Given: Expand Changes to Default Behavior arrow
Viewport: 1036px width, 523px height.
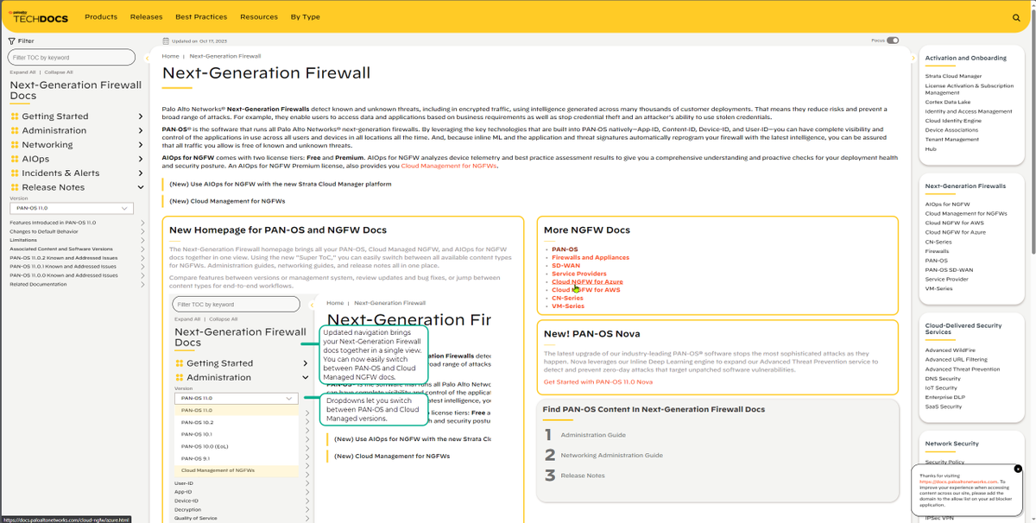Looking at the screenshot, I should (x=142, y=231).
